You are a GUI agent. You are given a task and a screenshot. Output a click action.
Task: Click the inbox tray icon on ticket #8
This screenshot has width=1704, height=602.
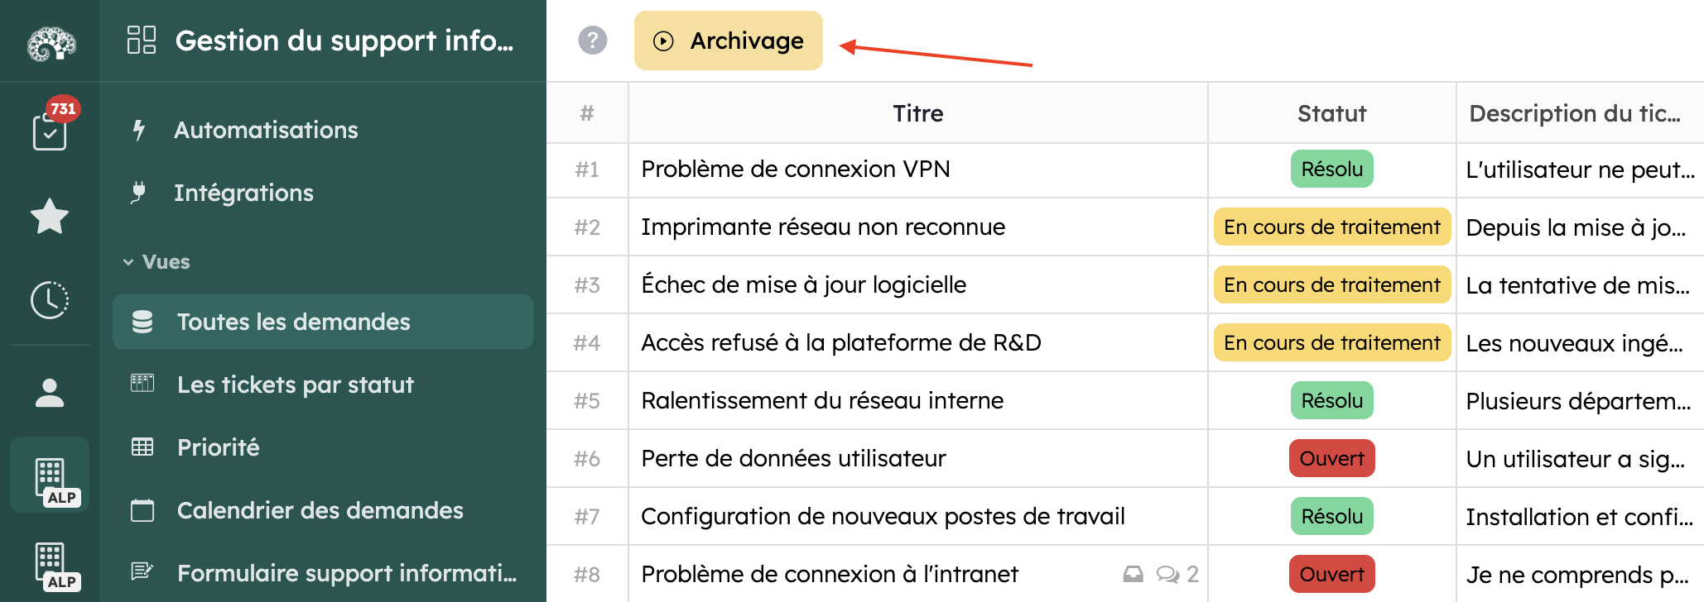coord(1133,574)
